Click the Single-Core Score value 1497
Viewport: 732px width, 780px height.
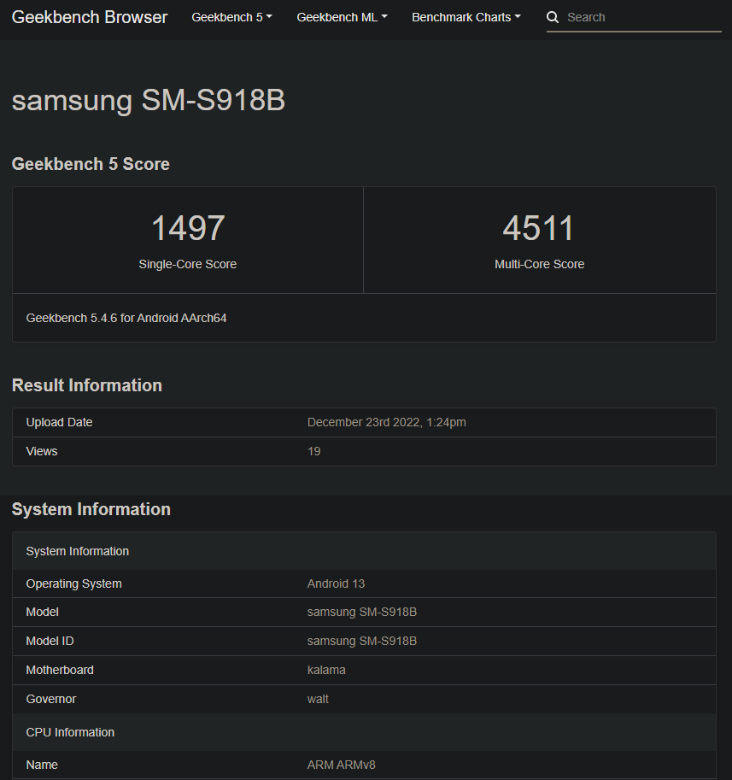187,227
